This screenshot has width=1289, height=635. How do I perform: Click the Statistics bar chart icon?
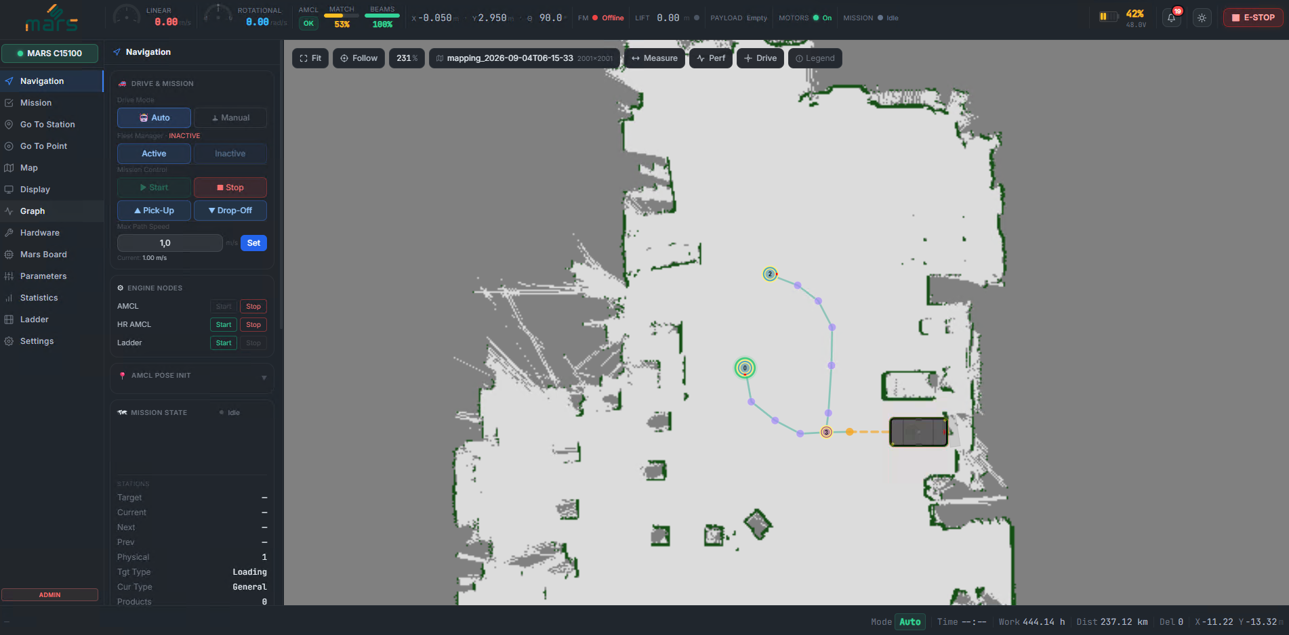pos(9,298)
